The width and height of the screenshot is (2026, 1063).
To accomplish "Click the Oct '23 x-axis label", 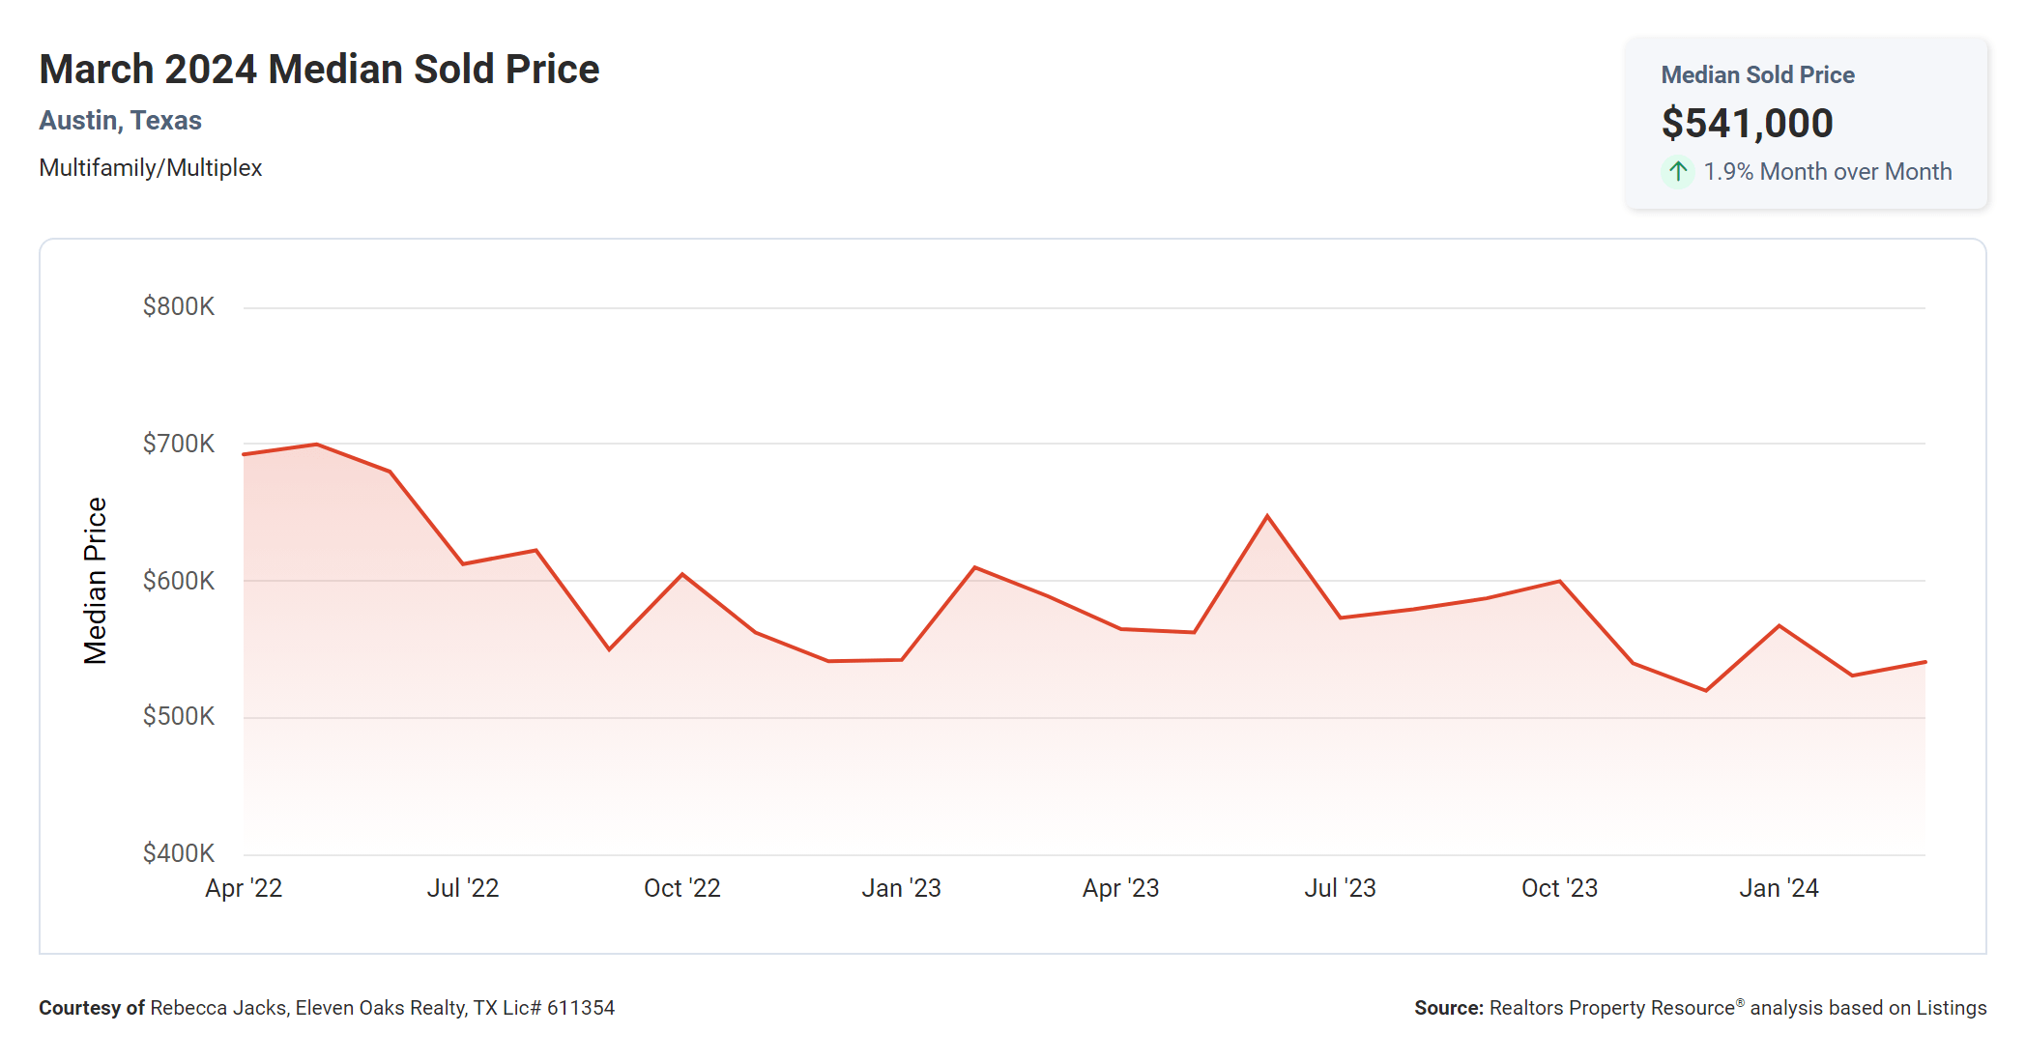I will coord(1559,888).
